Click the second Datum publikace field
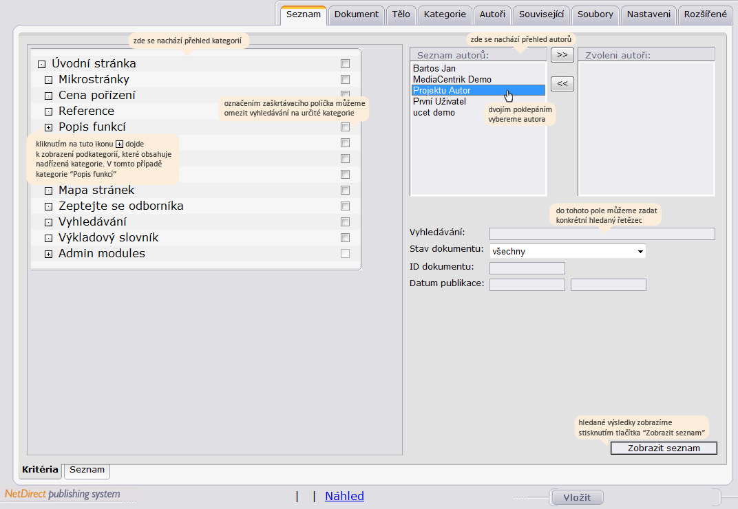The width and height of the screenshot is (738, 509). click(608, 285)
